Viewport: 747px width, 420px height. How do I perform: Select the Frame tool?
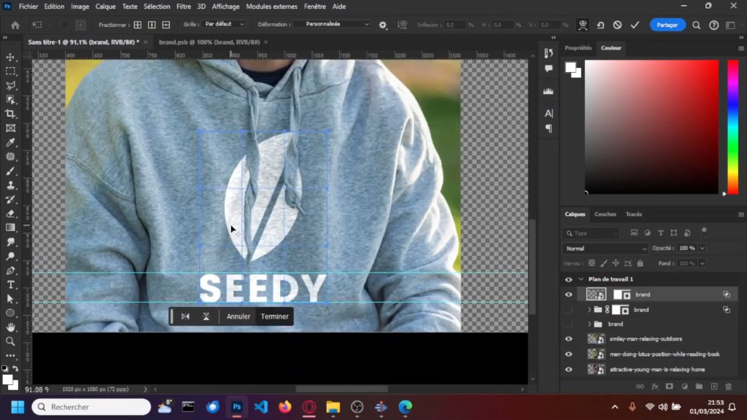(x=10, y=128)
